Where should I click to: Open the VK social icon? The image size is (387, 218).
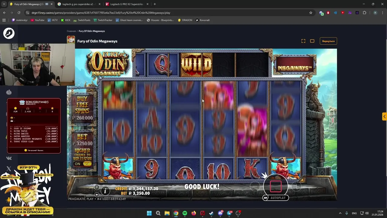pos(9,158)
